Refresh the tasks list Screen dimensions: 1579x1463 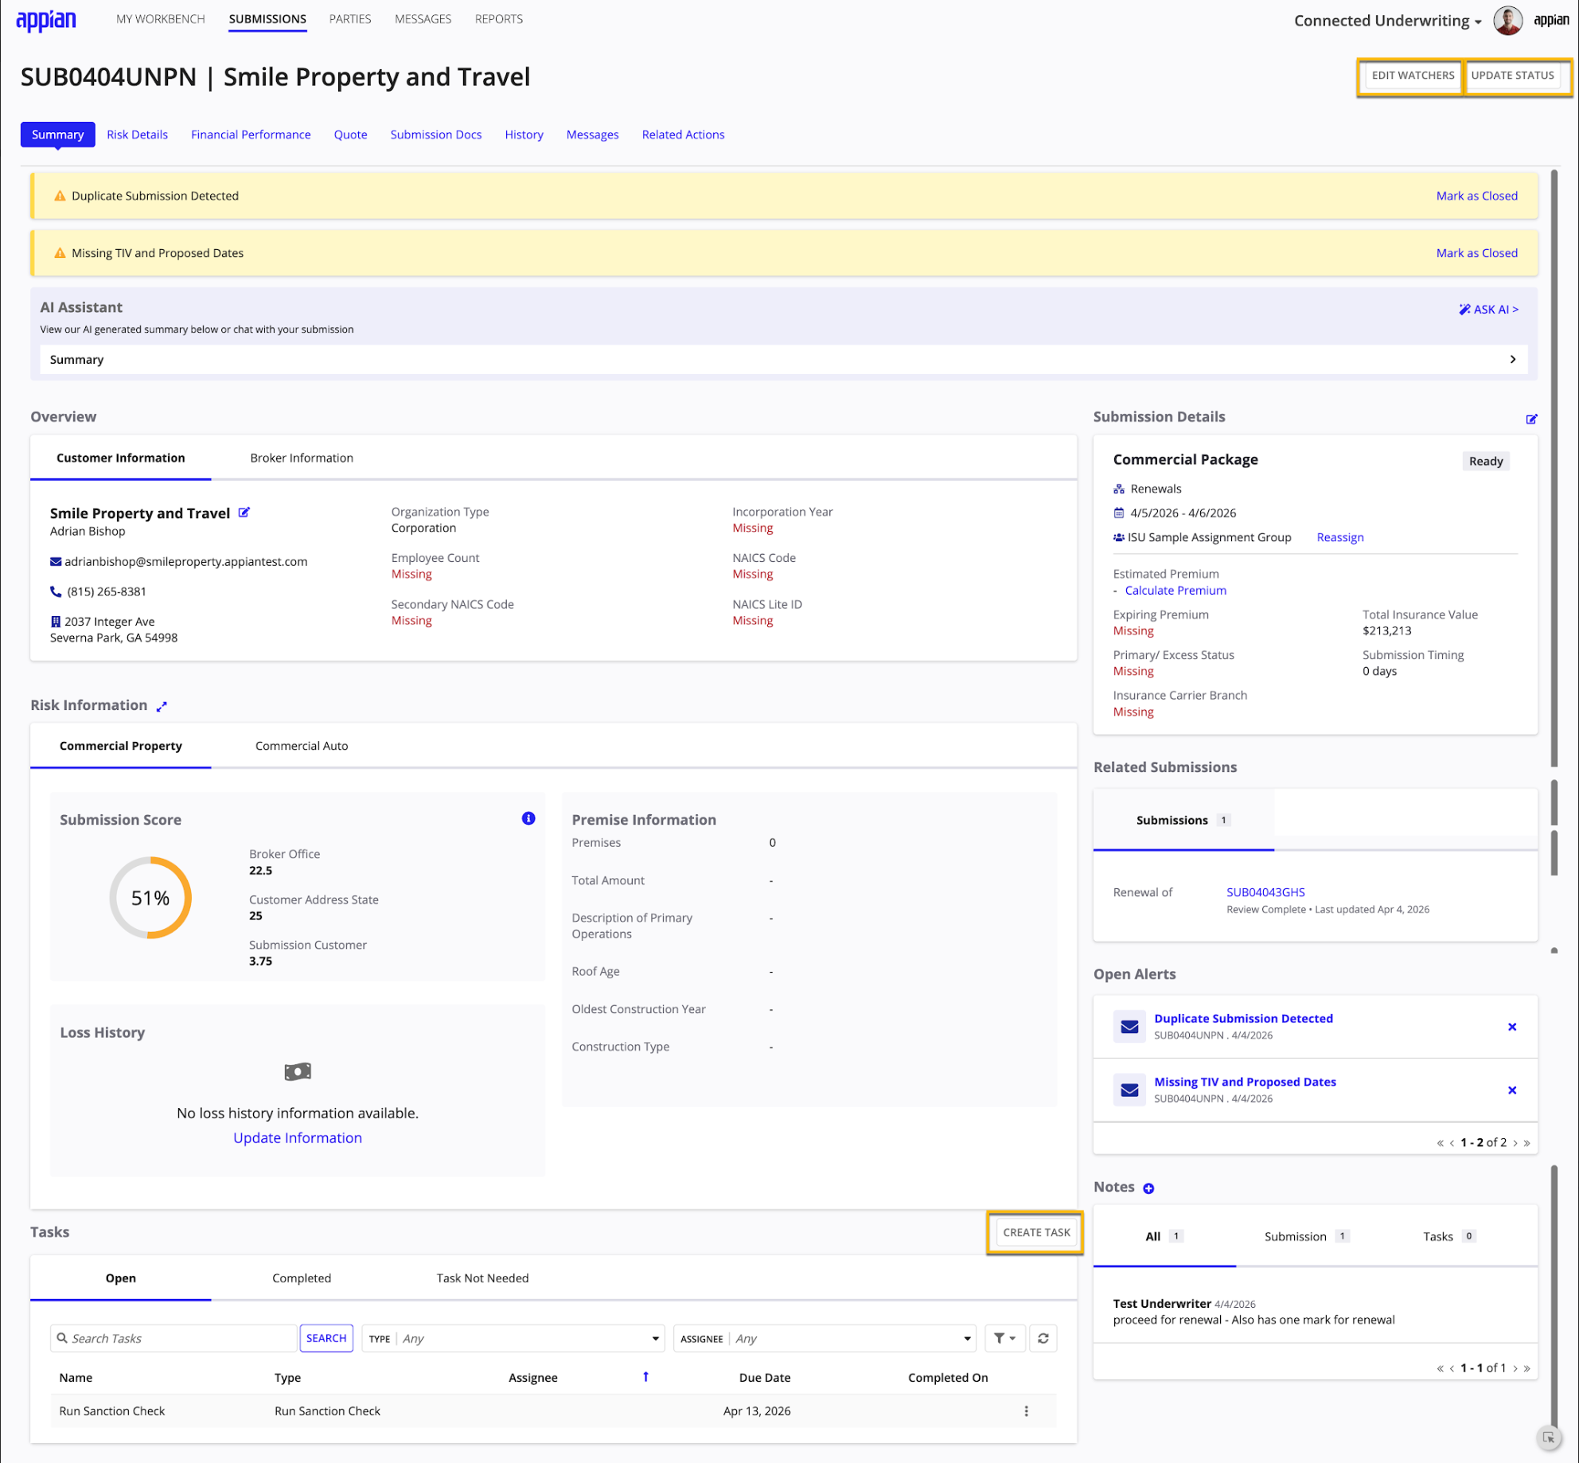click(1043, 1339)
